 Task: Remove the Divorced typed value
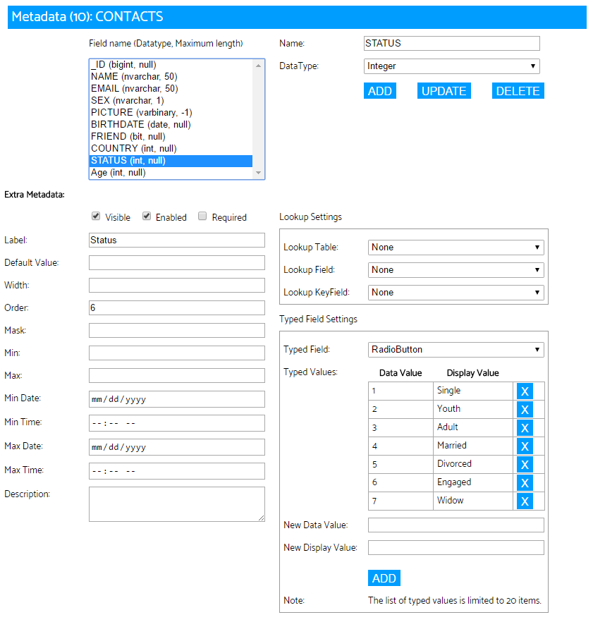tap(525, 464)
